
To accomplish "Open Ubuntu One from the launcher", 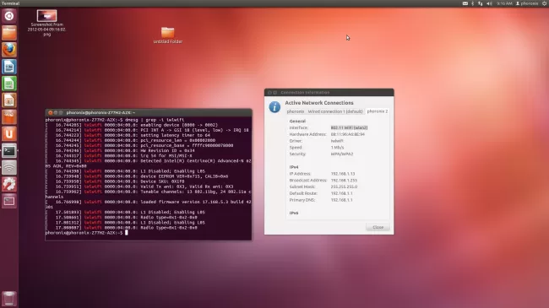I will pos(9,133).
